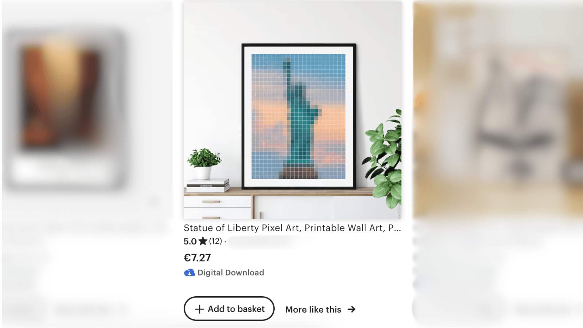The image size is (583, 328).
Task: Open the (12) reviews count
Action: tap(215, 241)
